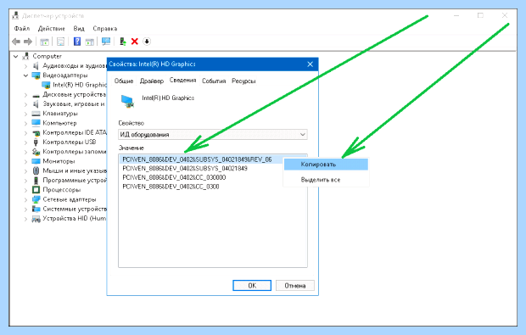The width and height of the screenshot is (526, 335).
Task: Select the Контроллеры запоминающих tree item
Action: tap(74, 152)
